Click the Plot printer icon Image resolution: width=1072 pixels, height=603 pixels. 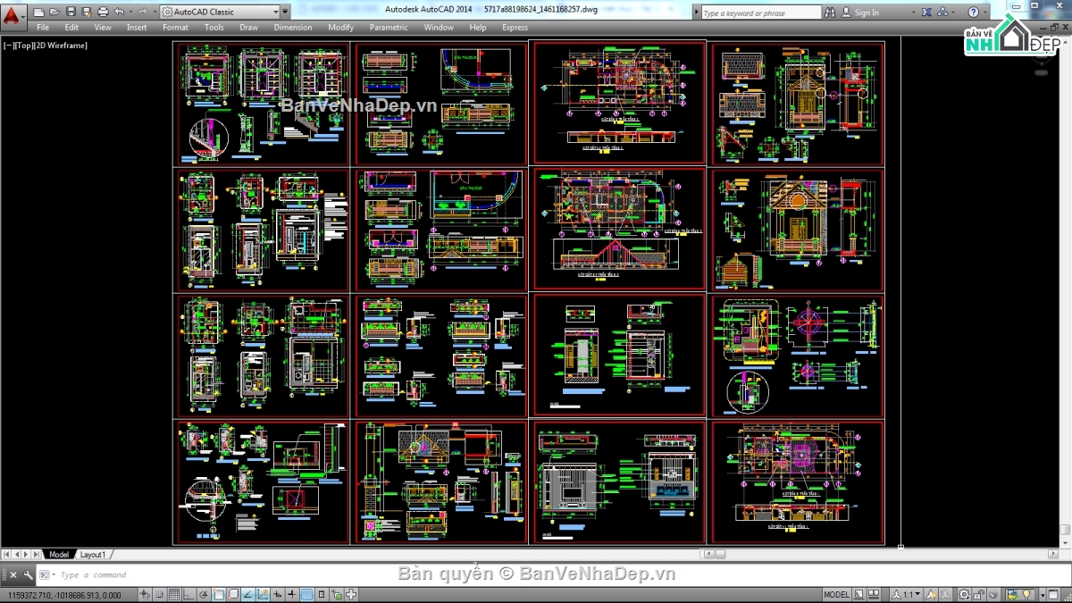click(x=103, y=12)
